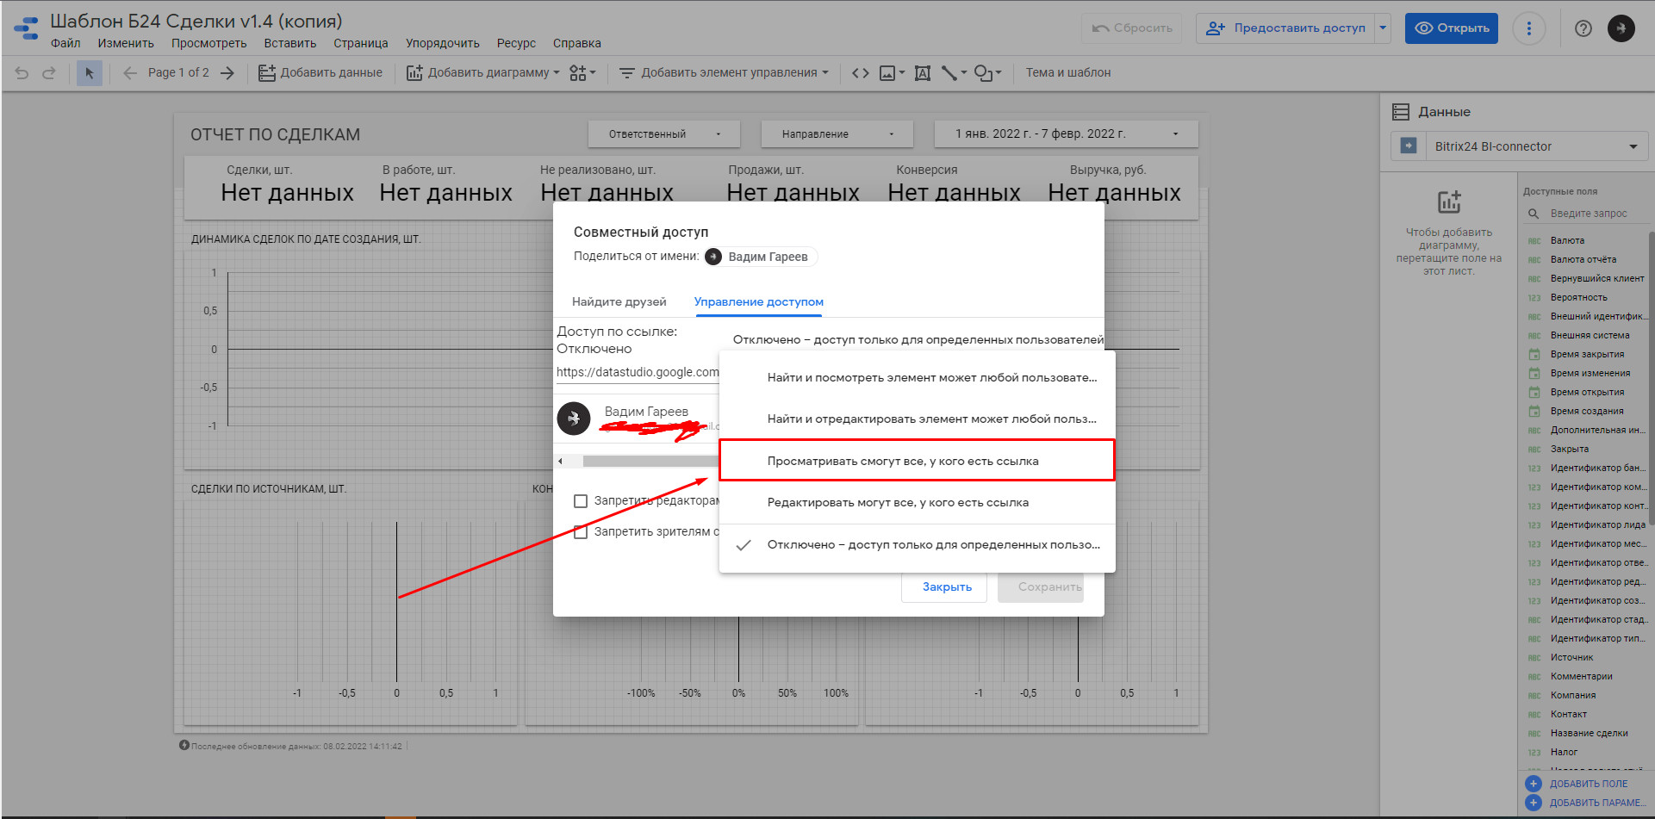1655x819 pixels.
Task: Check the 'Запретить редакторам' checkbox
Action: 581,501
